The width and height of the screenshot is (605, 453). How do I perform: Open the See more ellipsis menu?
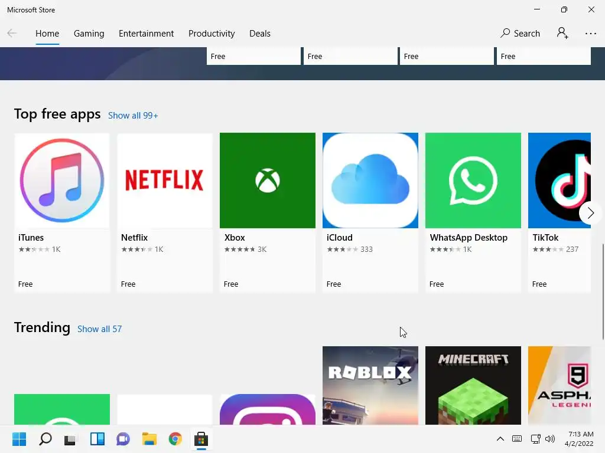click(591, 34)
